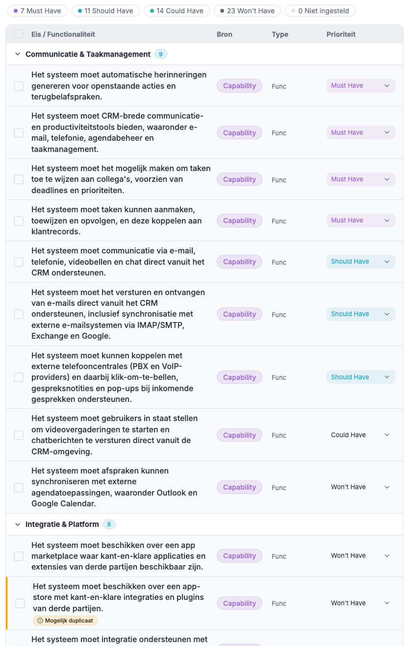The height and width of the screenshot is (646, 409).
Task: Open the Must Have dropdown for the herinneringen requirement
Action: click(x=361, y=86)
